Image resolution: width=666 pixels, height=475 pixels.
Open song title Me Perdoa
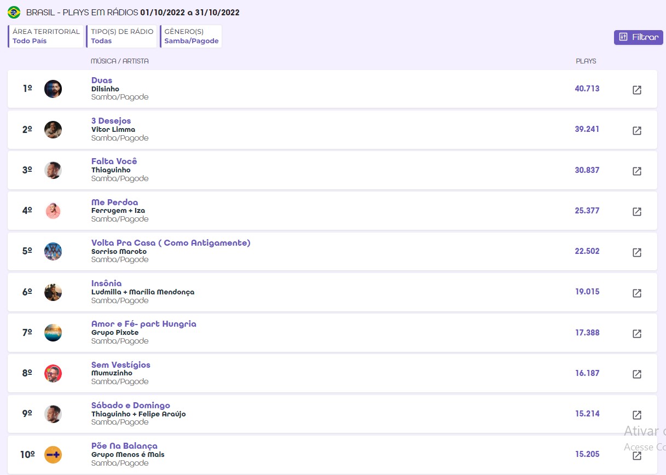click(x=115, y=202)
